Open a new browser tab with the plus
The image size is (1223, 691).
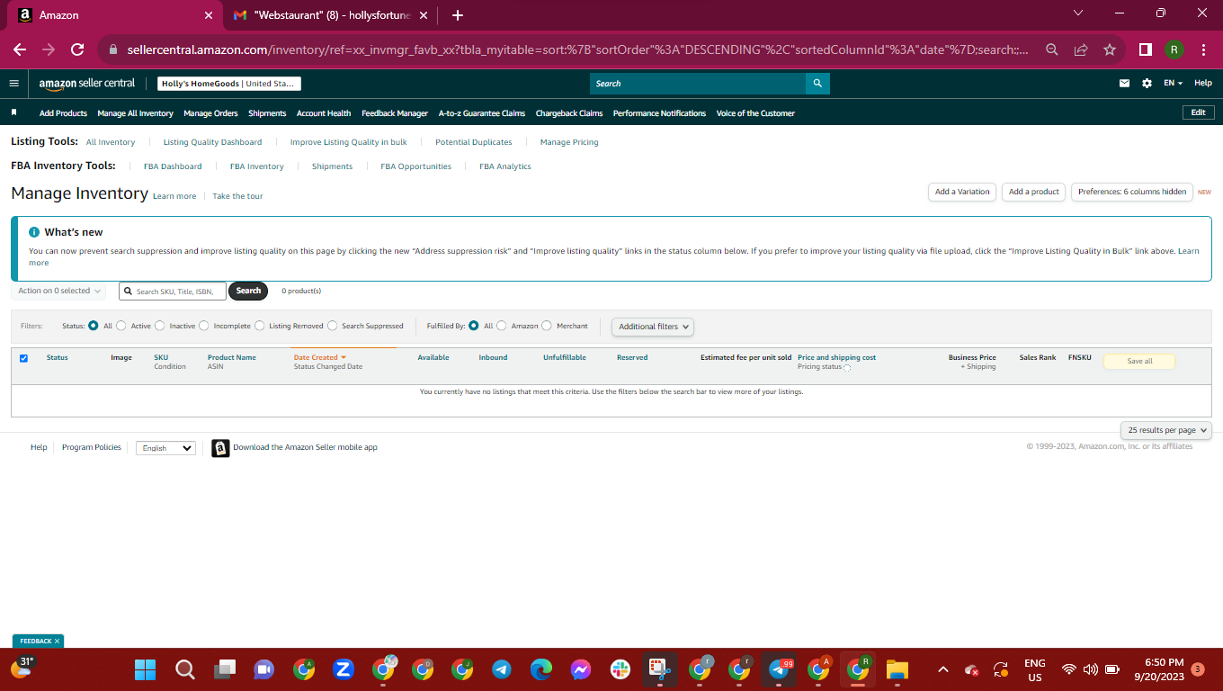tap(458, 15)
